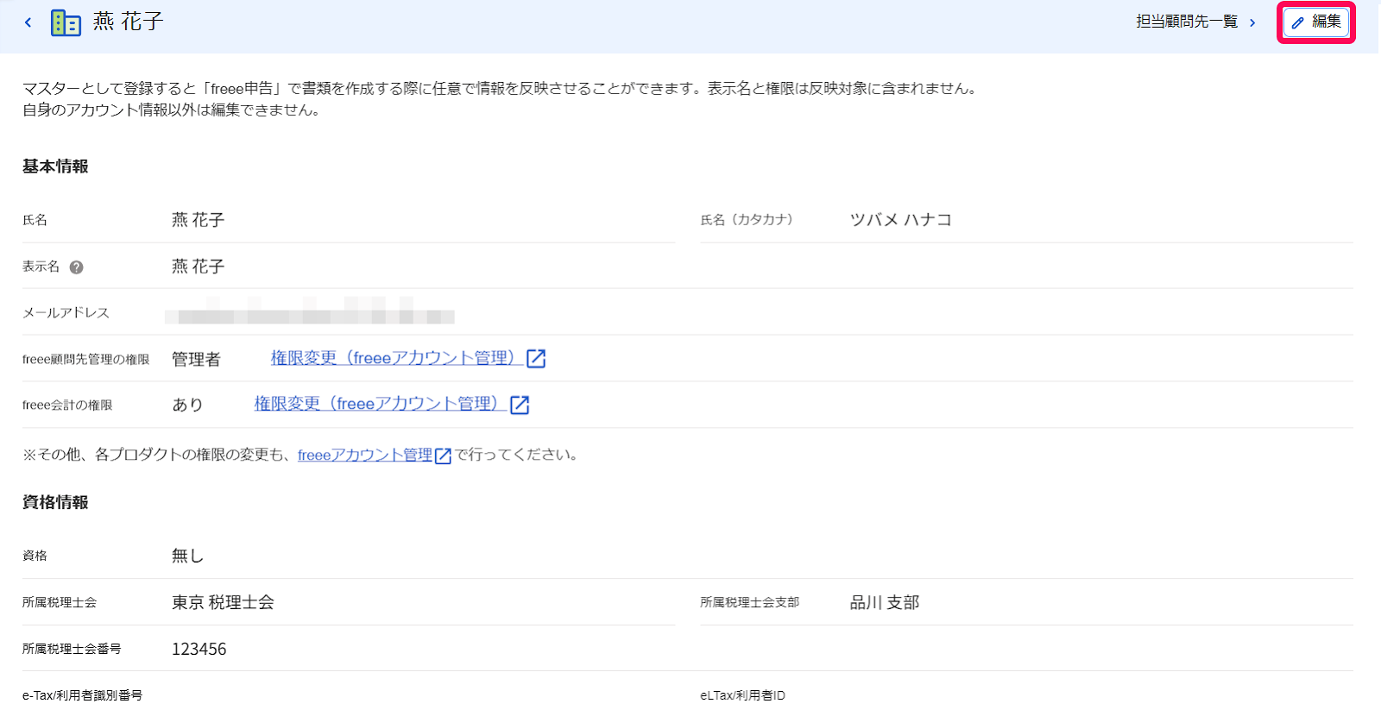Click the メールアドレス label
The height and width of the screenshot is (710, 1381).
(x=66, y=312)
